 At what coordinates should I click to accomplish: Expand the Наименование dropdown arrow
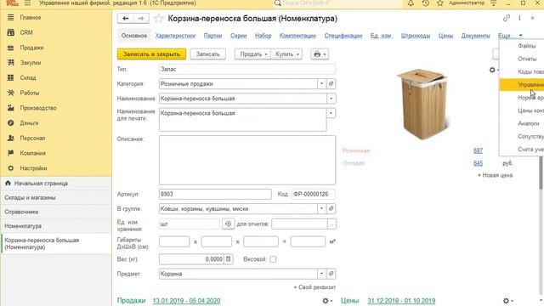coord(331,99)
